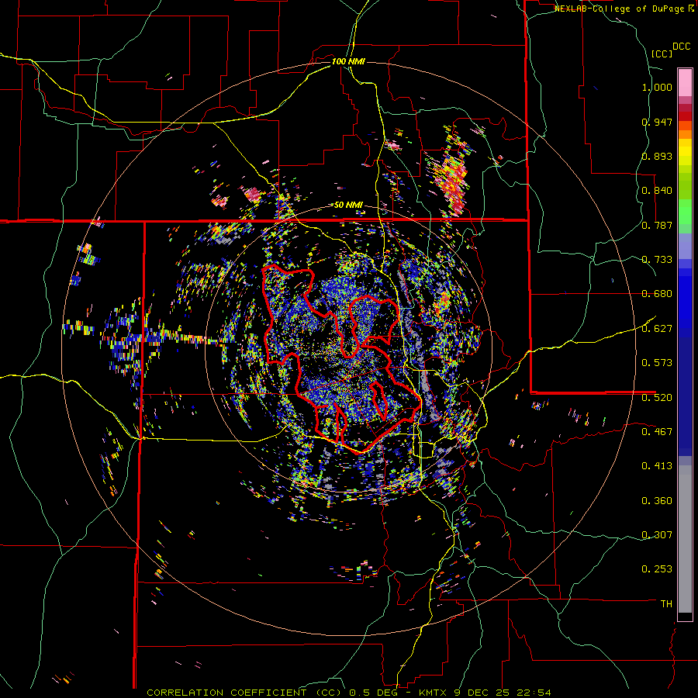Pick the bright green segment of color bar
698x698 pixels.
tap(685, 212)
